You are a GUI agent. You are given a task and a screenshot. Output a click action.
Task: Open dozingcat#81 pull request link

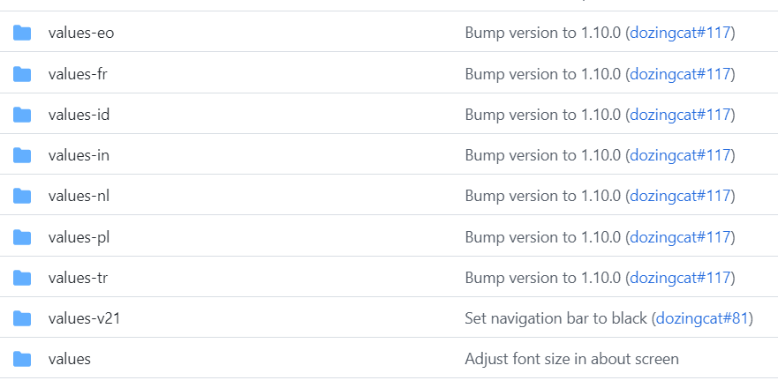pyautogui.click(x=701, y=318)
